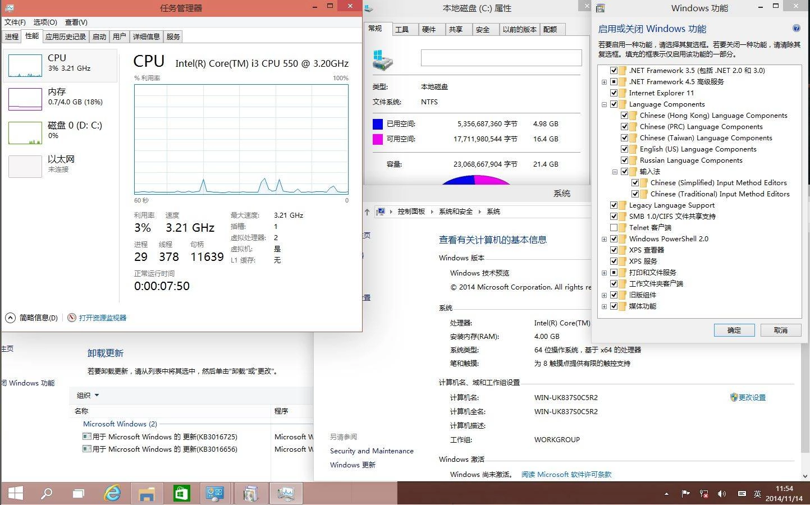Select Disk 0 graph thumbnail
Viewport: 810px width, 505px height.
click(x=25, y=133)
